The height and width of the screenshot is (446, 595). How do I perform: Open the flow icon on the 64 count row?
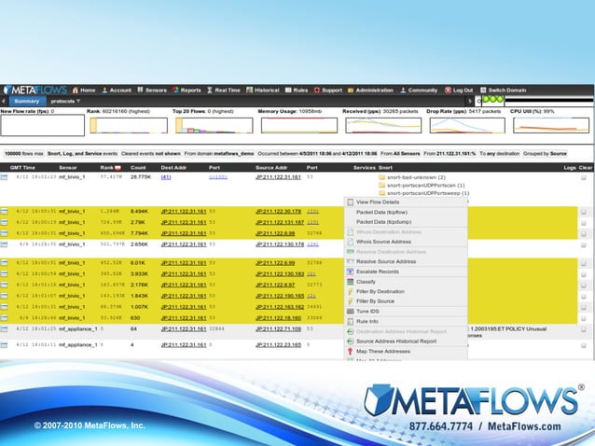pyautogui.click(x=4, y=329)
